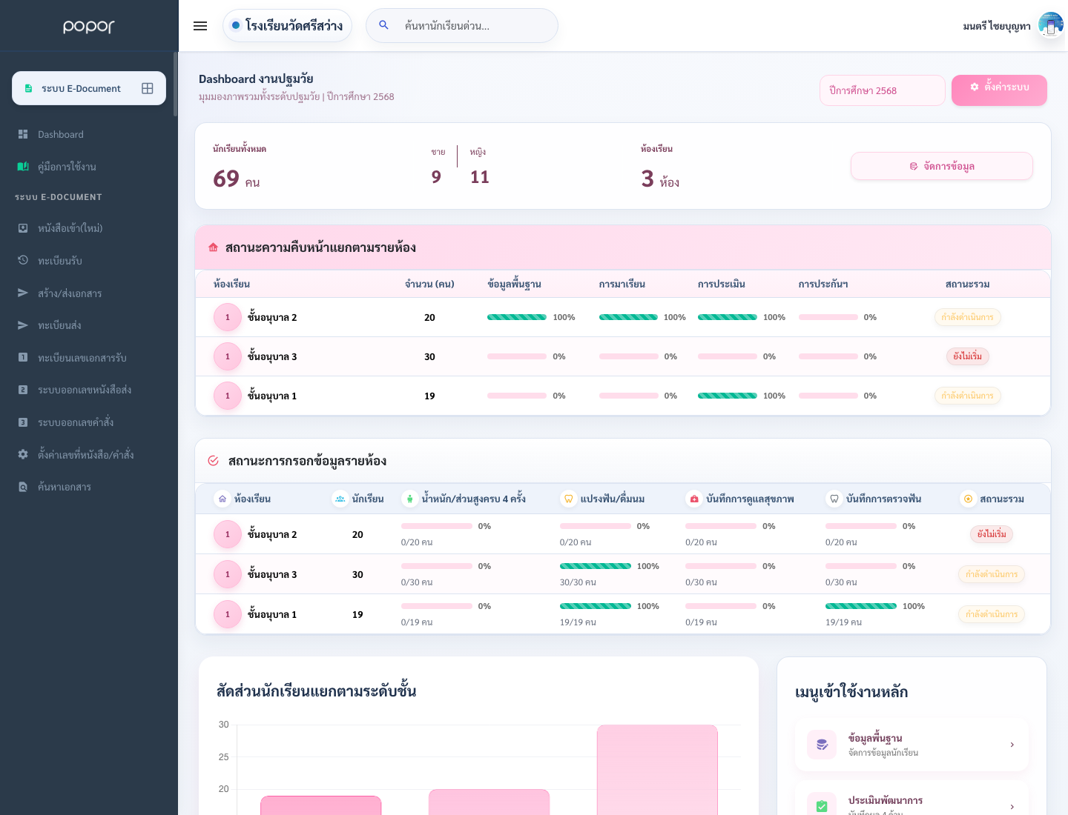Image resolution: width=1068 pixels, height=815 pixels.
Task: Click กำลังดำเนินการ badge in data-entry ชั้นอนุบาล 3
Action: coord(992,574)
